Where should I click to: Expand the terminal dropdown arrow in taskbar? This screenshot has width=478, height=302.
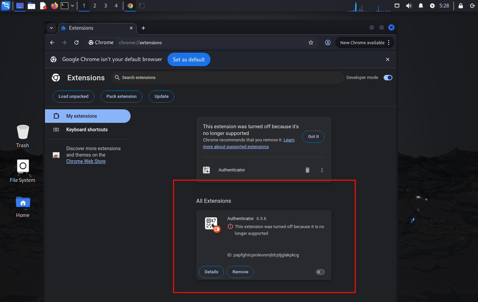[72, 6]
